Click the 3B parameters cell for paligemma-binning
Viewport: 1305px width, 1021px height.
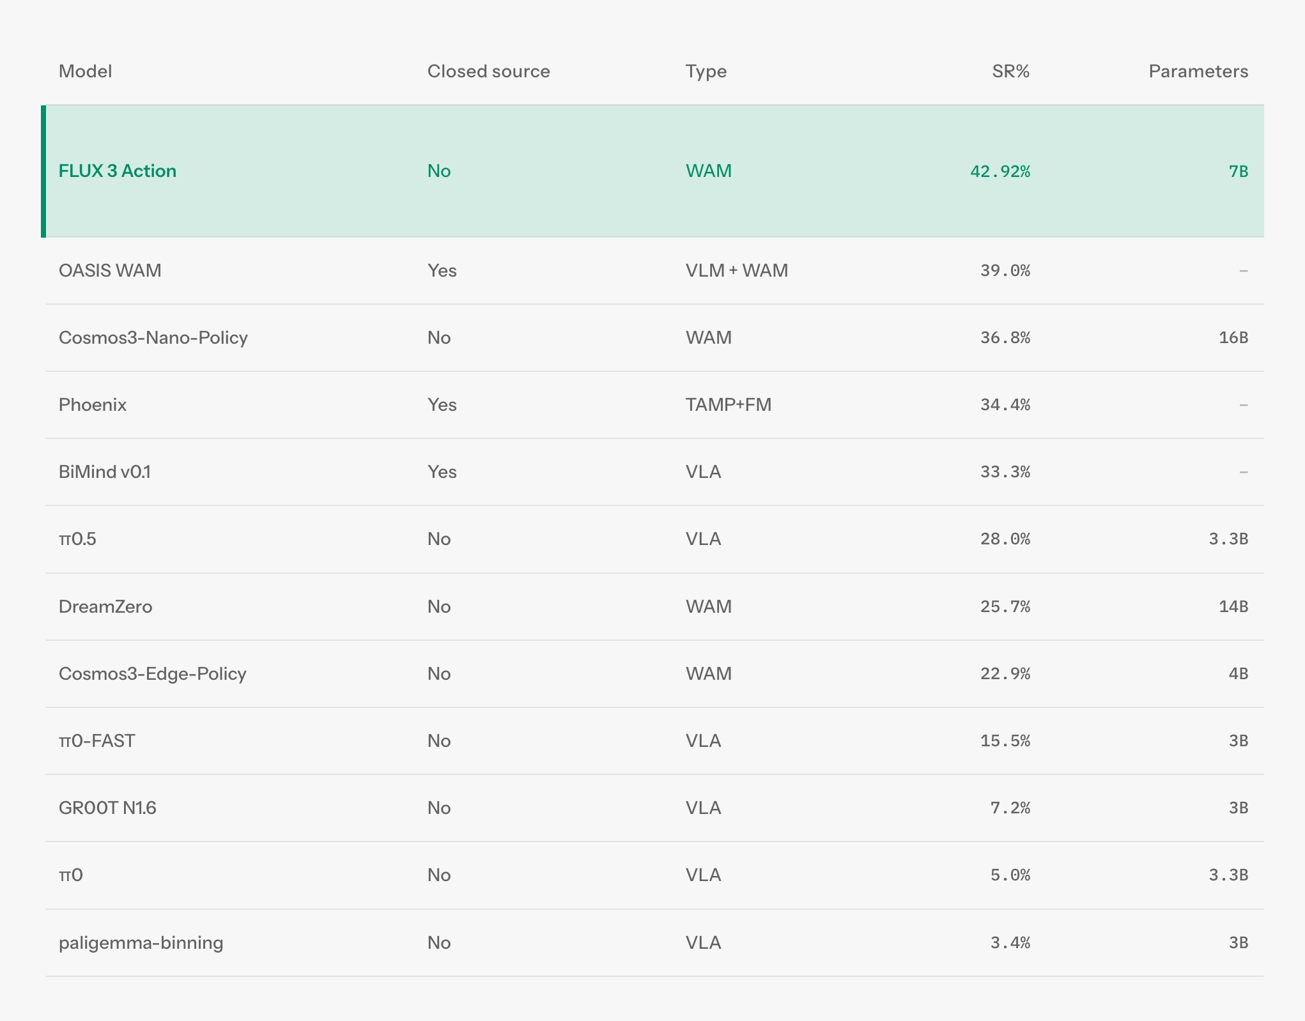tap(1239, 943)
